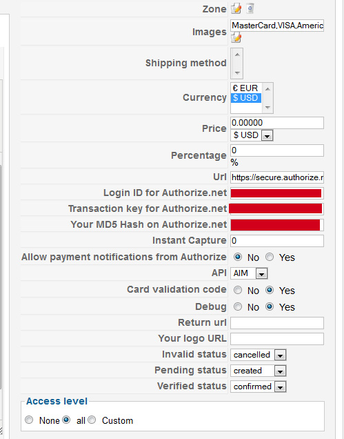Click the Return url input field
This screenshot has width=344, height=439.
click(277, 323)
